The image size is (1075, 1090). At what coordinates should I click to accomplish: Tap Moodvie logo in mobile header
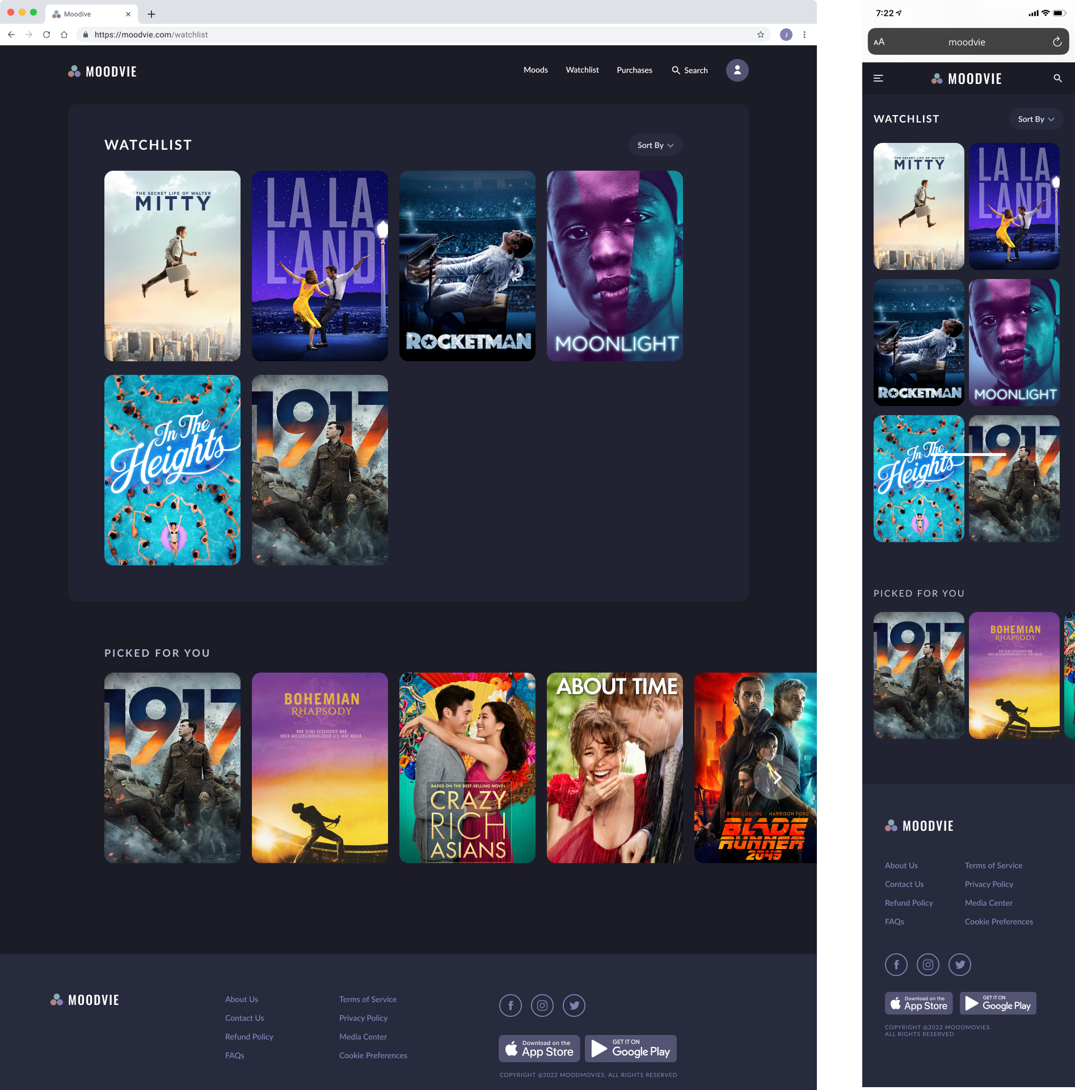(x=967, y=79)
